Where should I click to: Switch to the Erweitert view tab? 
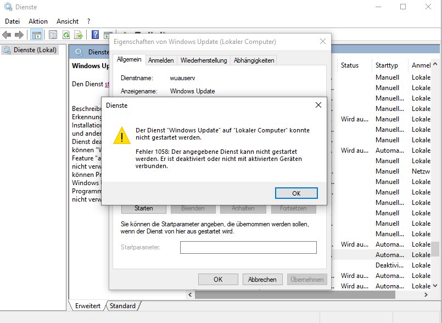(88, 306)
